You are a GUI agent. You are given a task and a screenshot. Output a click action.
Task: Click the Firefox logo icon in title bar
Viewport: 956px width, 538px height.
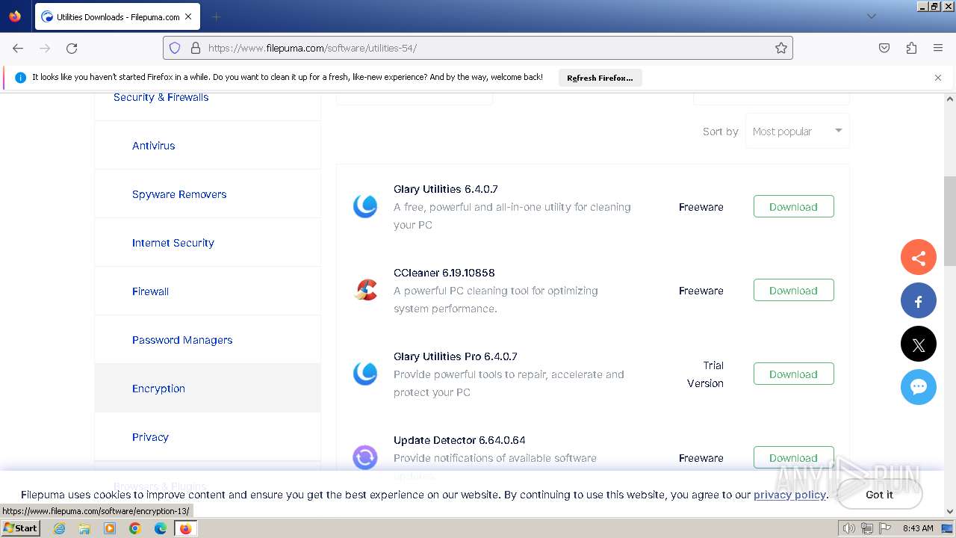pos(15,16)
